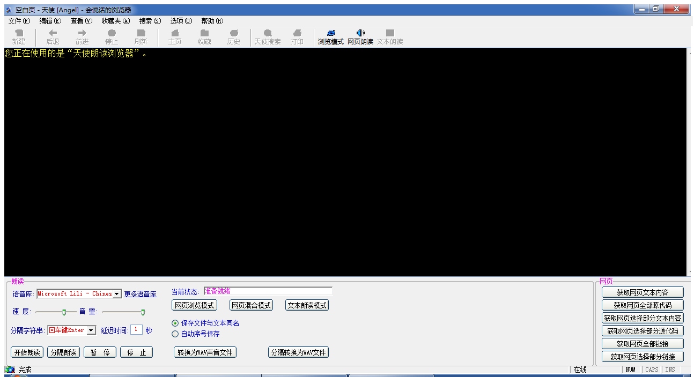Open the 帮助(H) menu
This screenshot has width=694, height=377.
[x=212, y=21]
